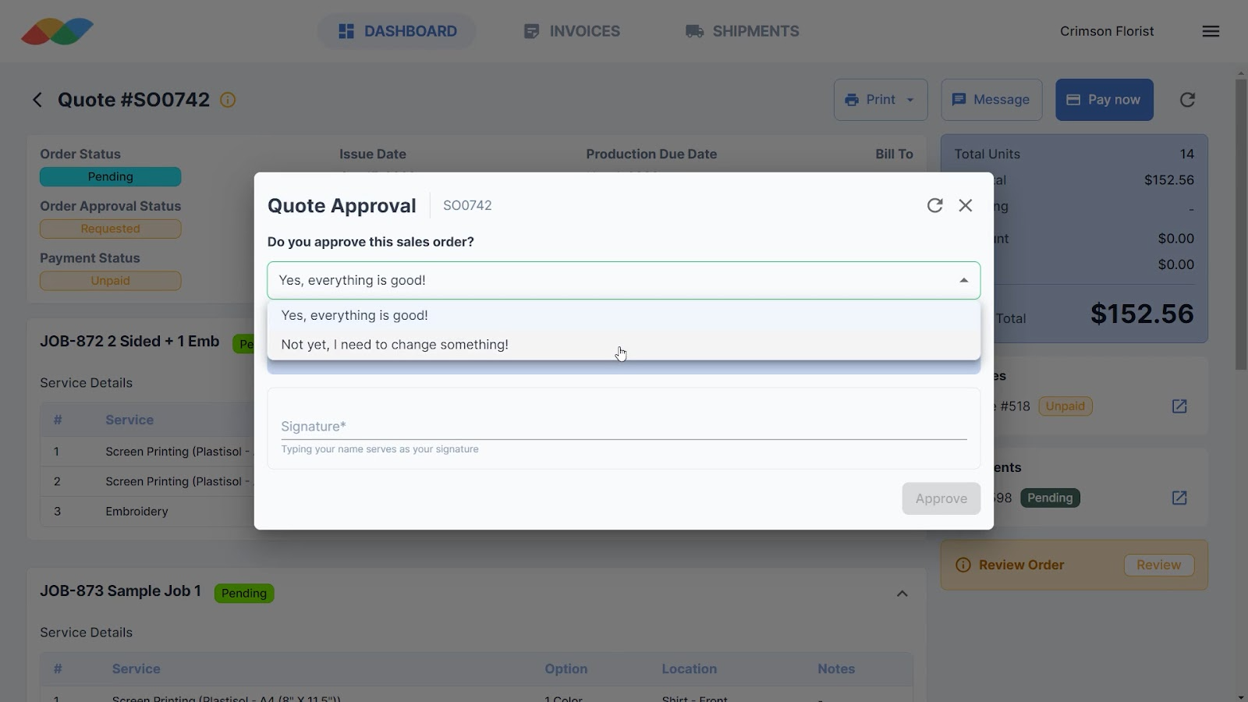
Task: Open the Print dropdown button
Action: tap(881, 100)
